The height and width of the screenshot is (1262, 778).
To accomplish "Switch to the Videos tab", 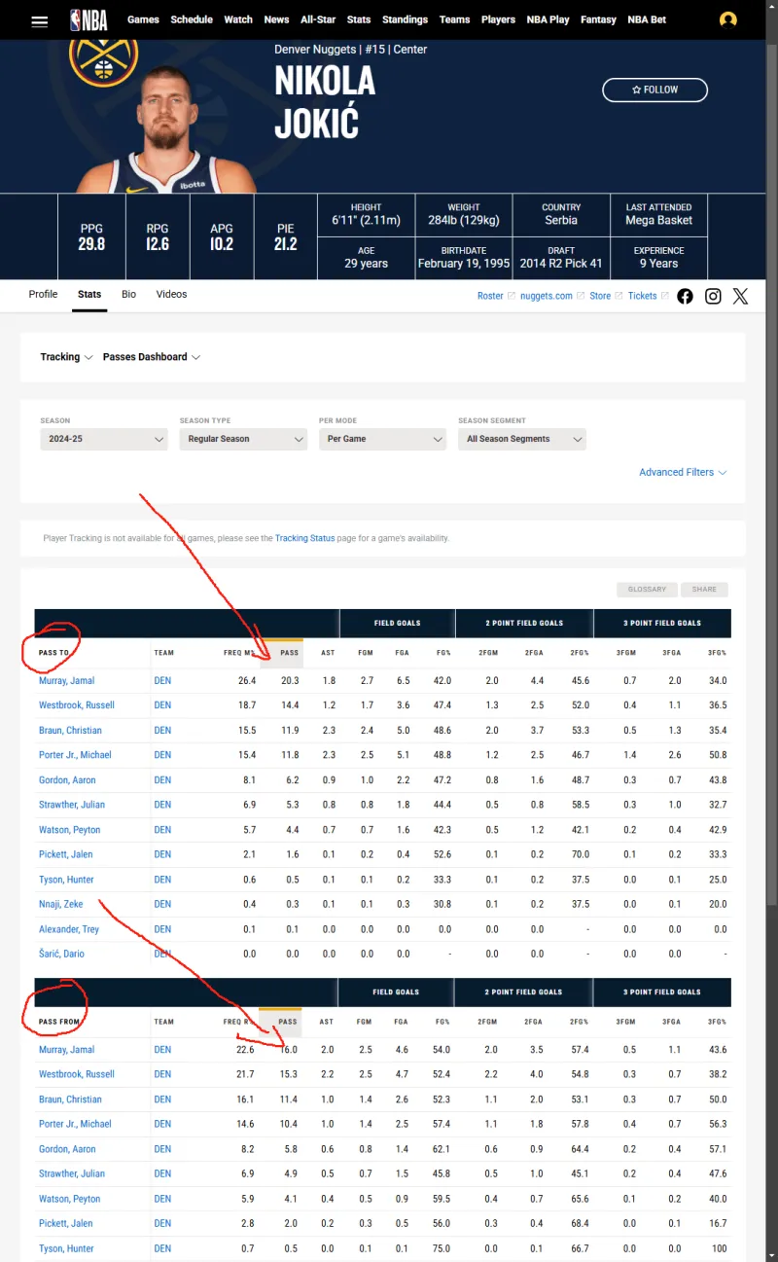I will pyautogui.click(x=171, y=294).
